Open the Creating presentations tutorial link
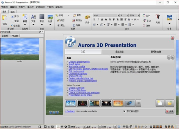Image resolution: width=179 pixels, height=129 pixels. [x=79, y=62]
